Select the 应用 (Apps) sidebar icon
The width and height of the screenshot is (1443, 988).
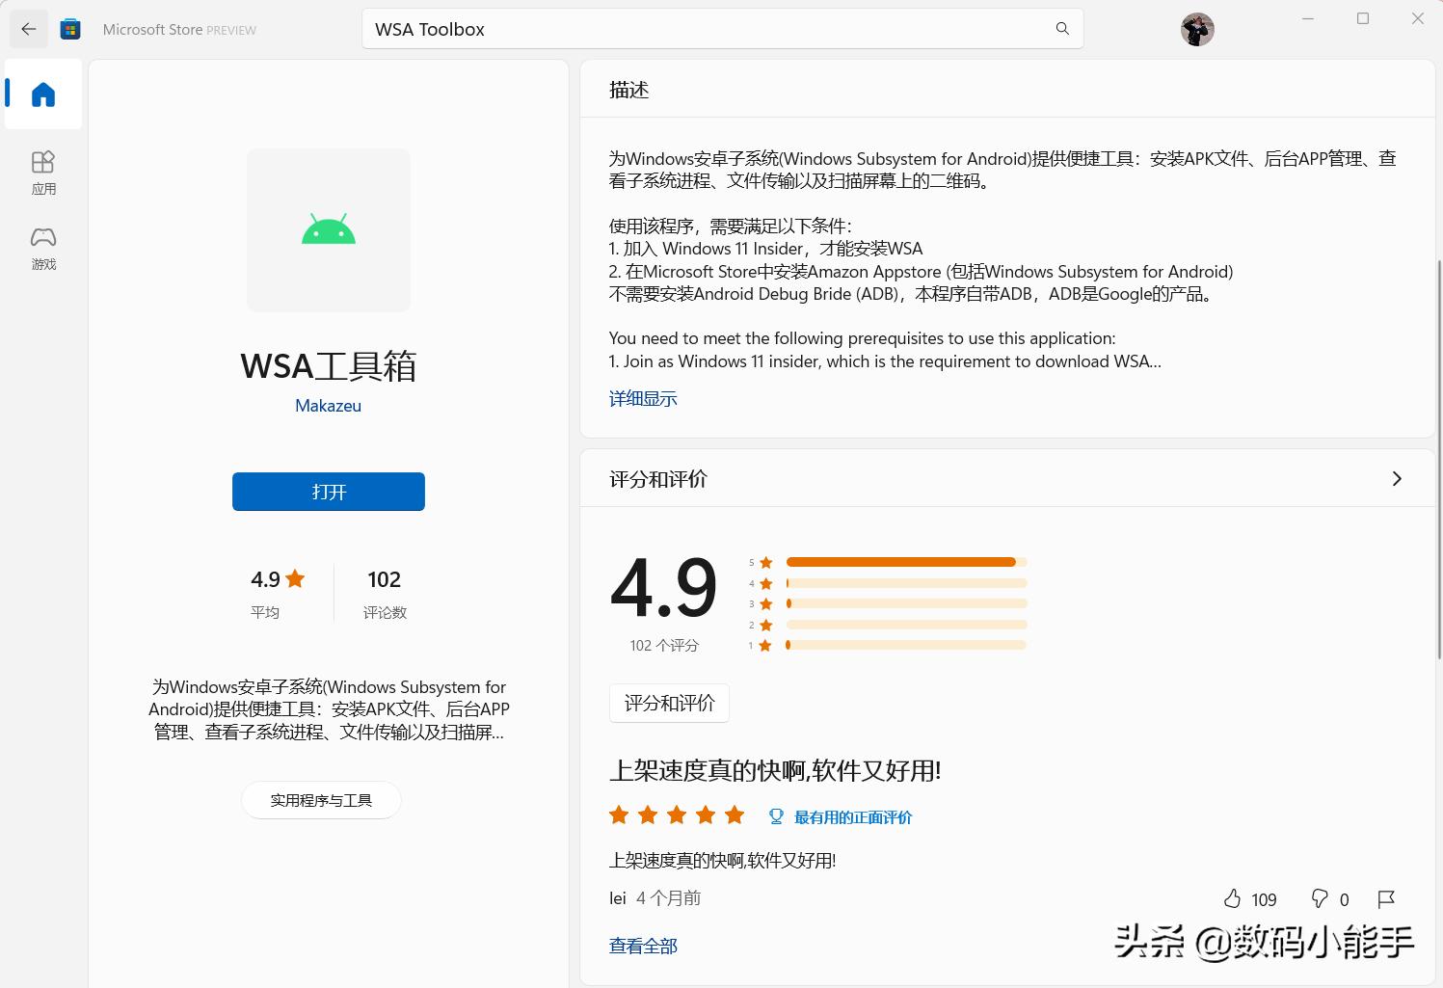[42, 172]
